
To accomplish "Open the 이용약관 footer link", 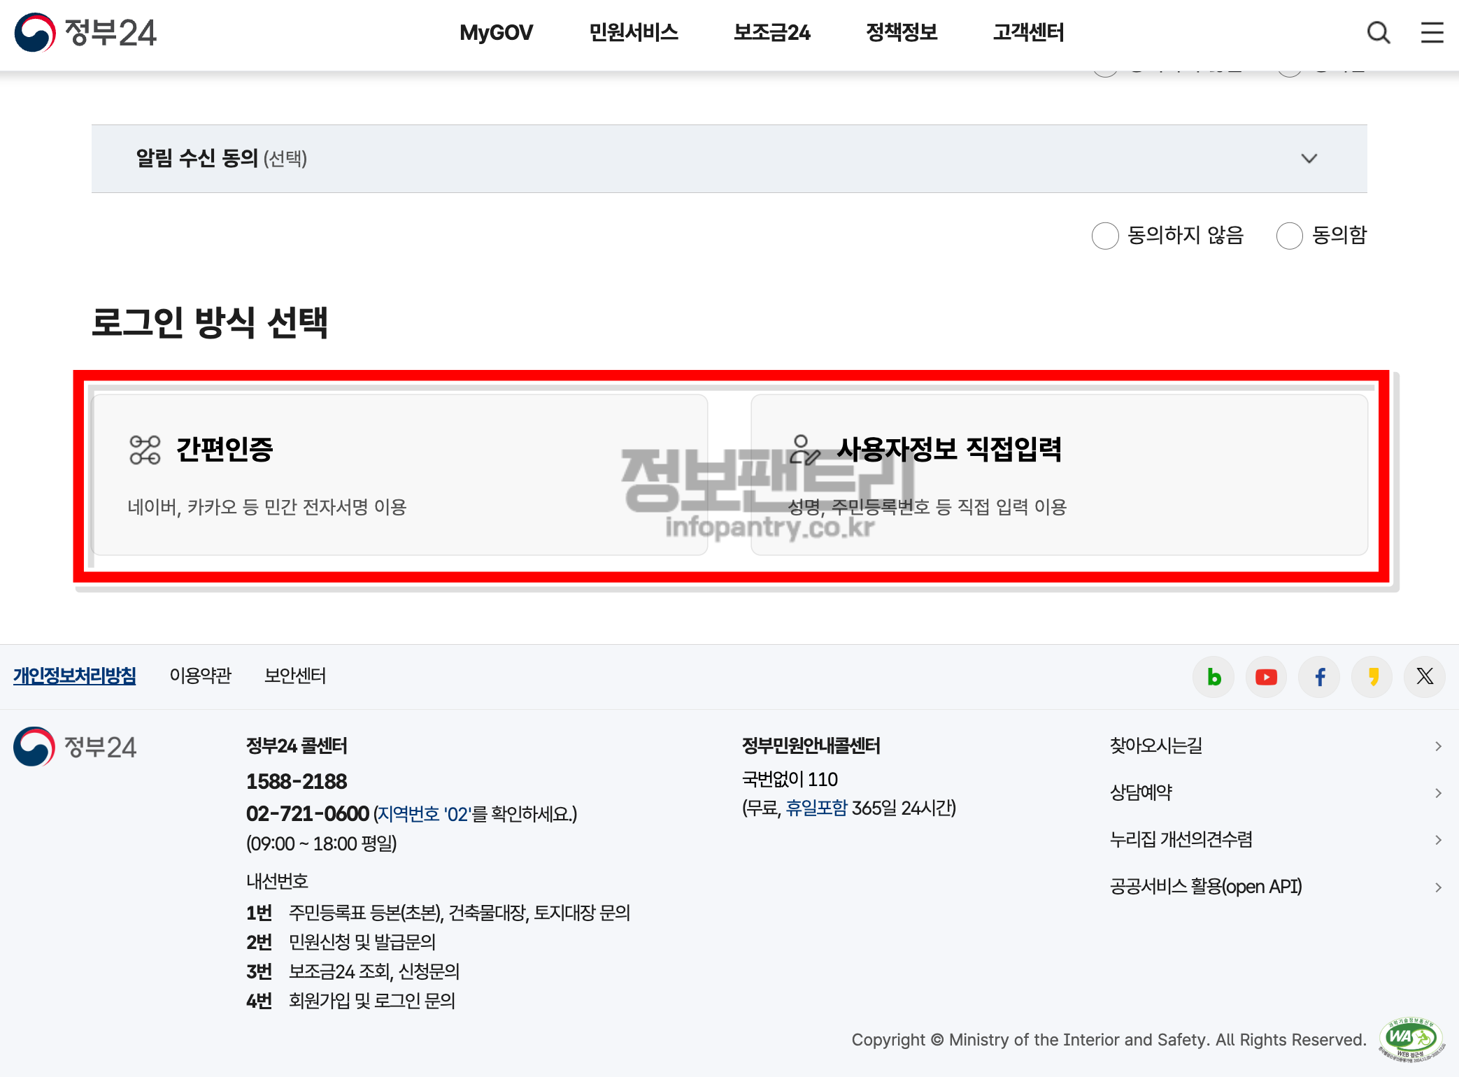I will (200, 676).
